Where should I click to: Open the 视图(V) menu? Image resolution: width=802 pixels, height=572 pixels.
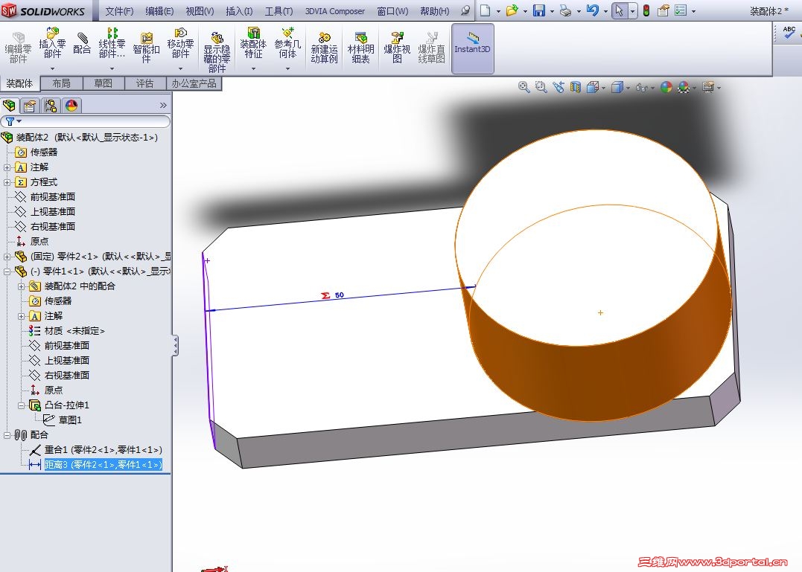(x=200, y=10)
